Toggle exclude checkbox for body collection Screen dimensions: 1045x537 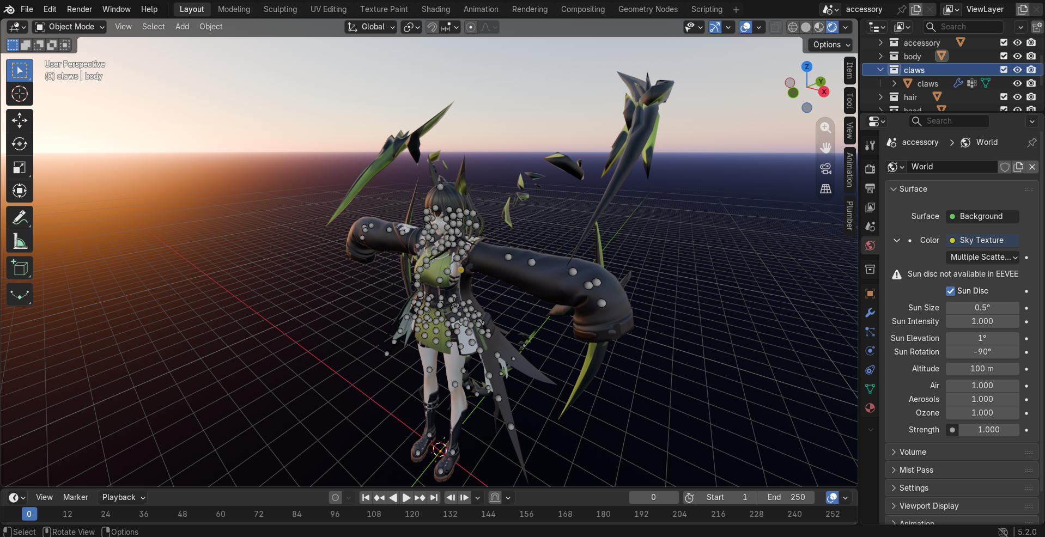point(1004,56)
